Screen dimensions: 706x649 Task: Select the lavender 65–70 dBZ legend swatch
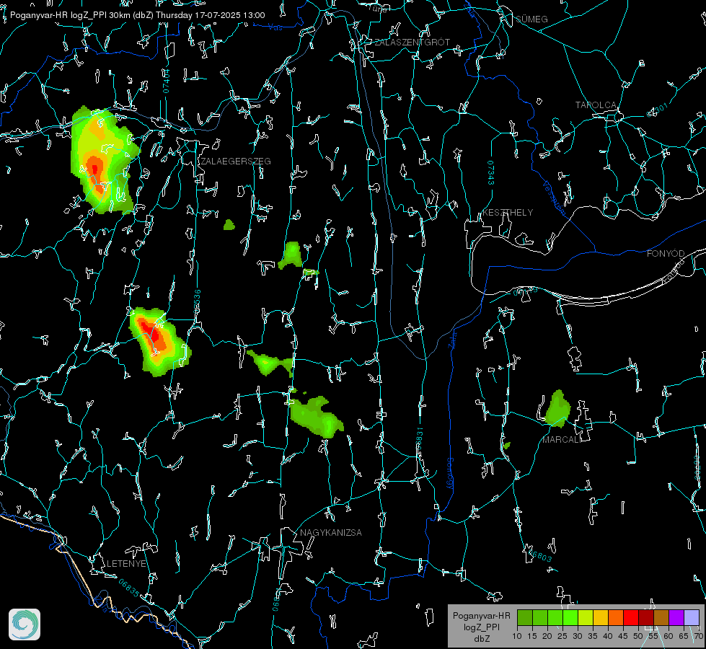point(691,617)
